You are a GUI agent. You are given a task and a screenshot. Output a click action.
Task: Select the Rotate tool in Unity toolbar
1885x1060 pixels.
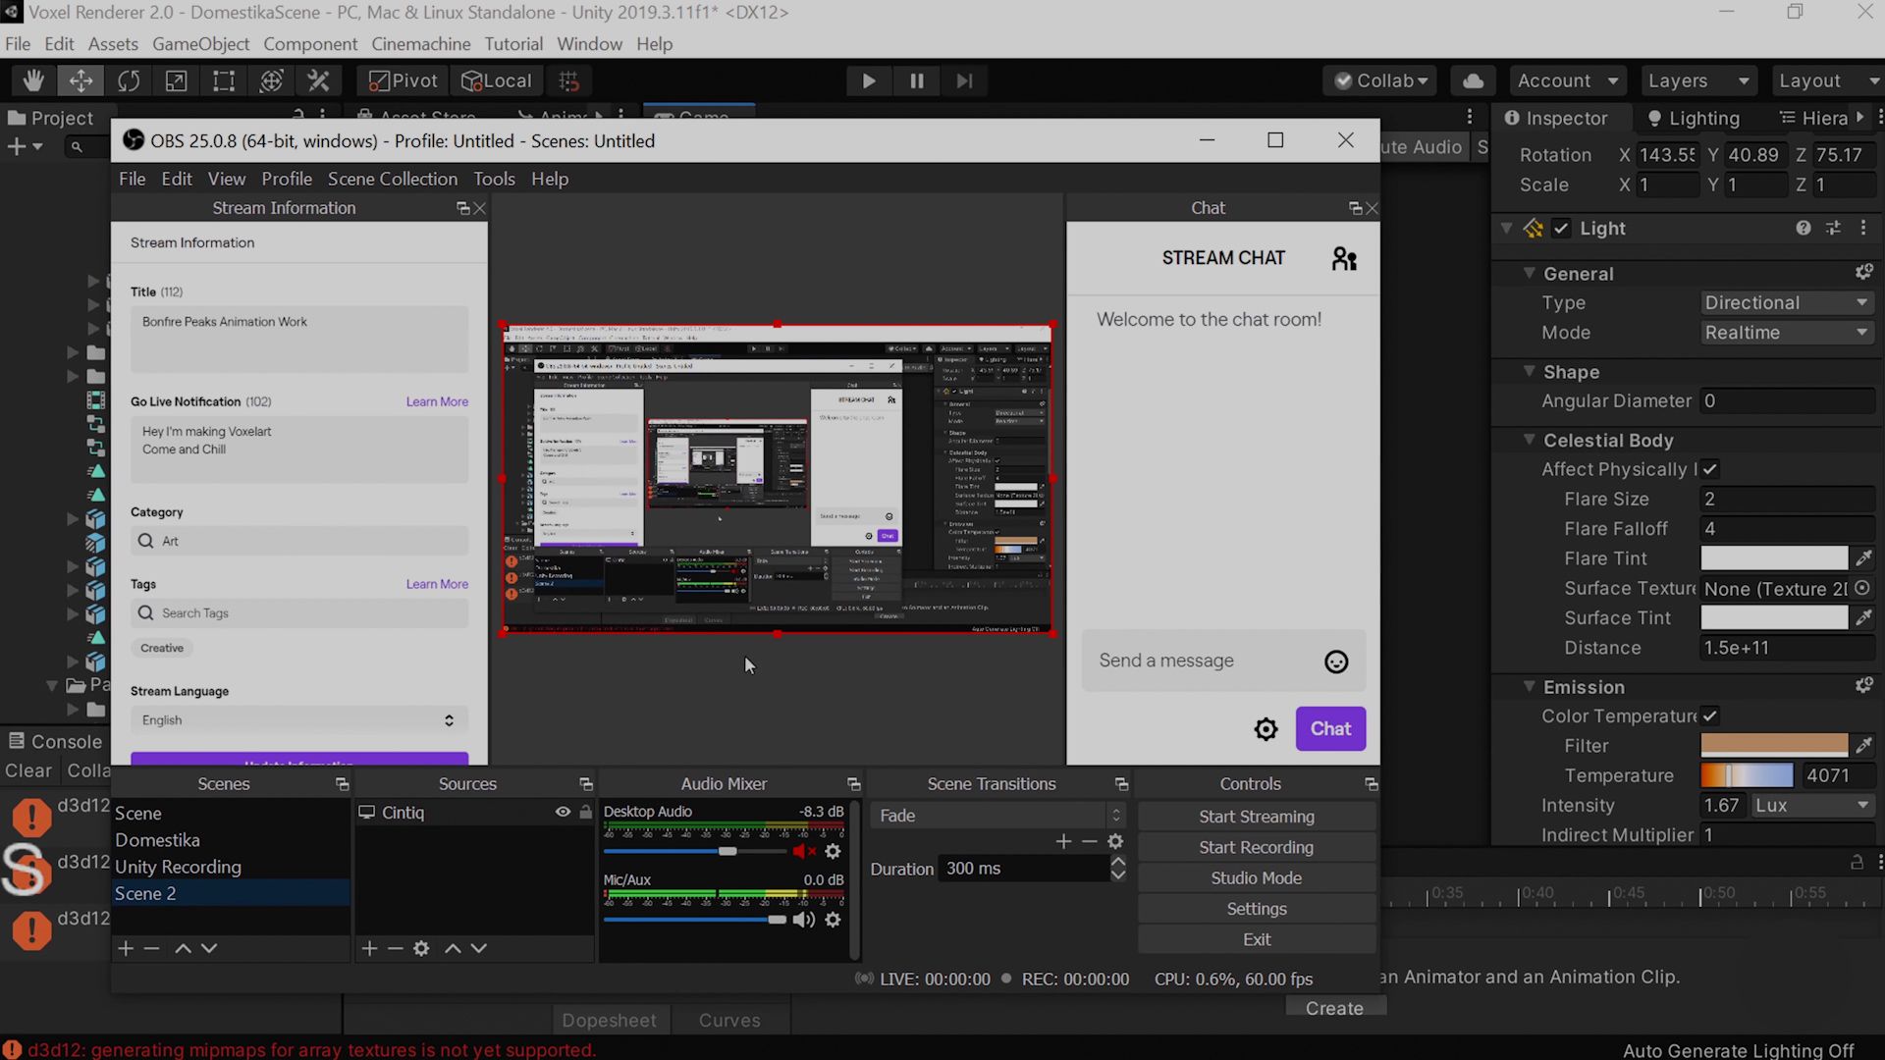[129, 80]
